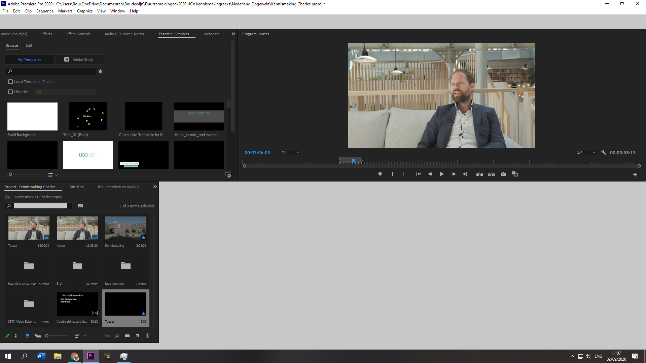Switch to the Edit tab in Essential Graphics
The height and width of the screenshot is (363, 646).
click(29, 45)
